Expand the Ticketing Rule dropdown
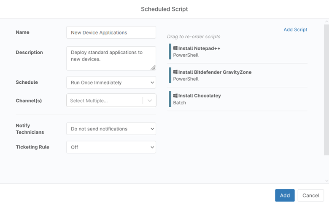This screenshot has width=329, height=207. click(111, 147)
